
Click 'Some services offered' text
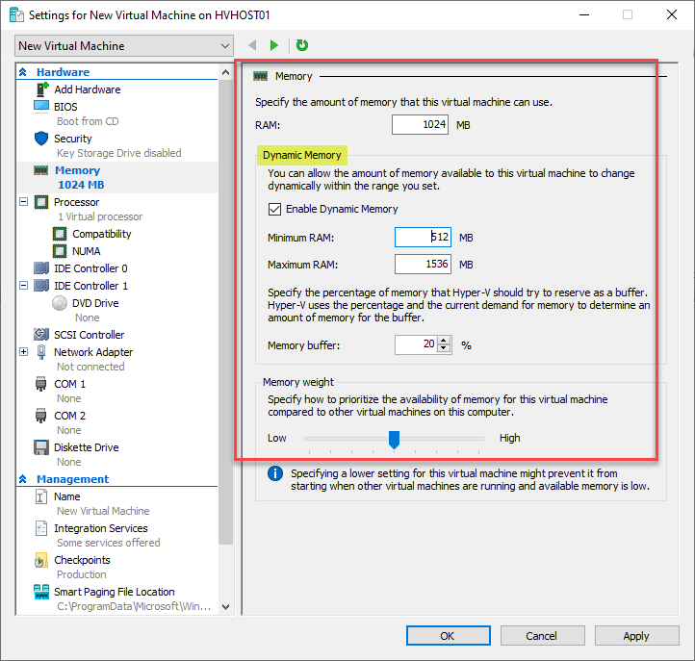coord(108,543)
